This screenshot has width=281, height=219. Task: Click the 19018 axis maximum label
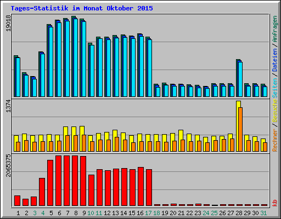(8, 23)
